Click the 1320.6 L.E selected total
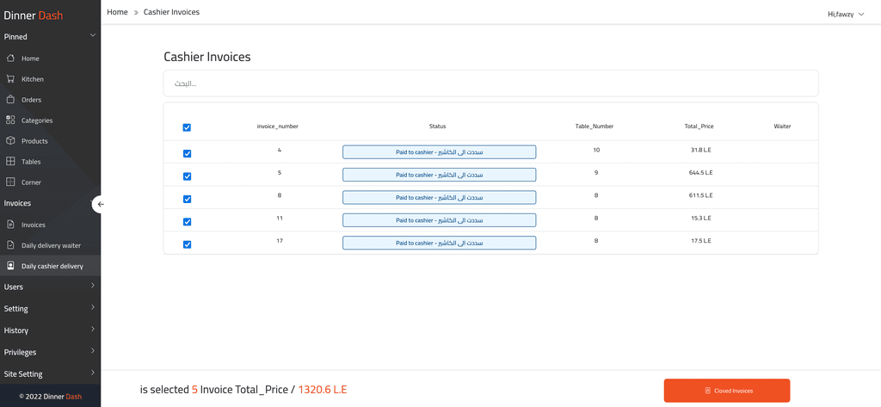 tap(323, 390)
